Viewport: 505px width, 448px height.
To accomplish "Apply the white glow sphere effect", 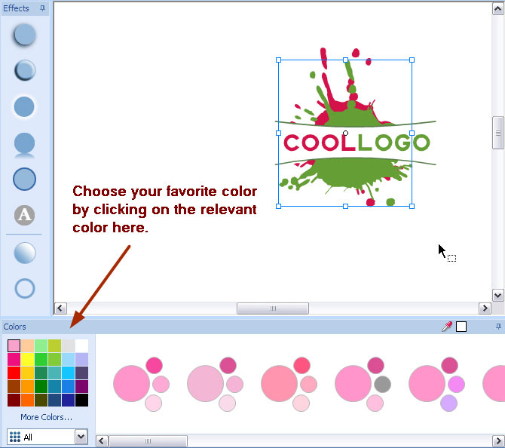I will pos(24,106).
